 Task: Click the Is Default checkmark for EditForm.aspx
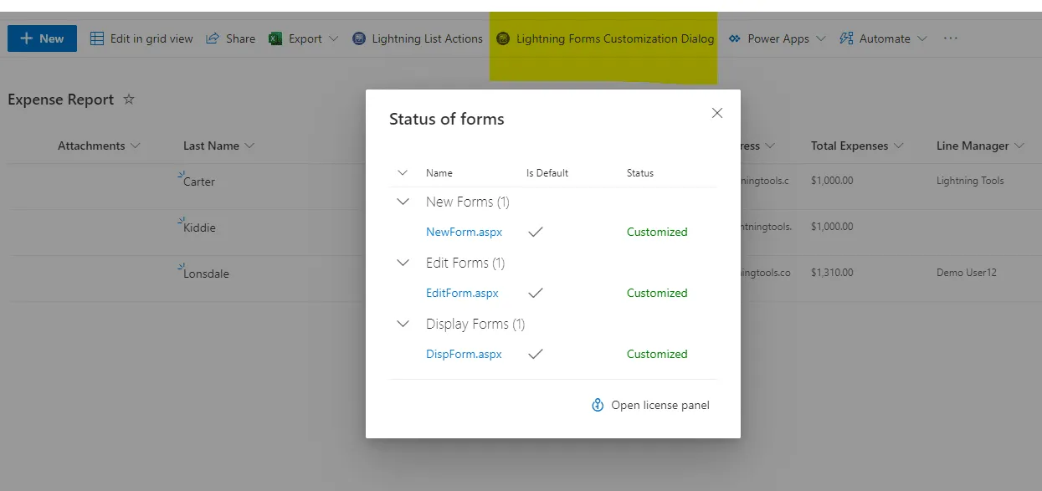535,293
